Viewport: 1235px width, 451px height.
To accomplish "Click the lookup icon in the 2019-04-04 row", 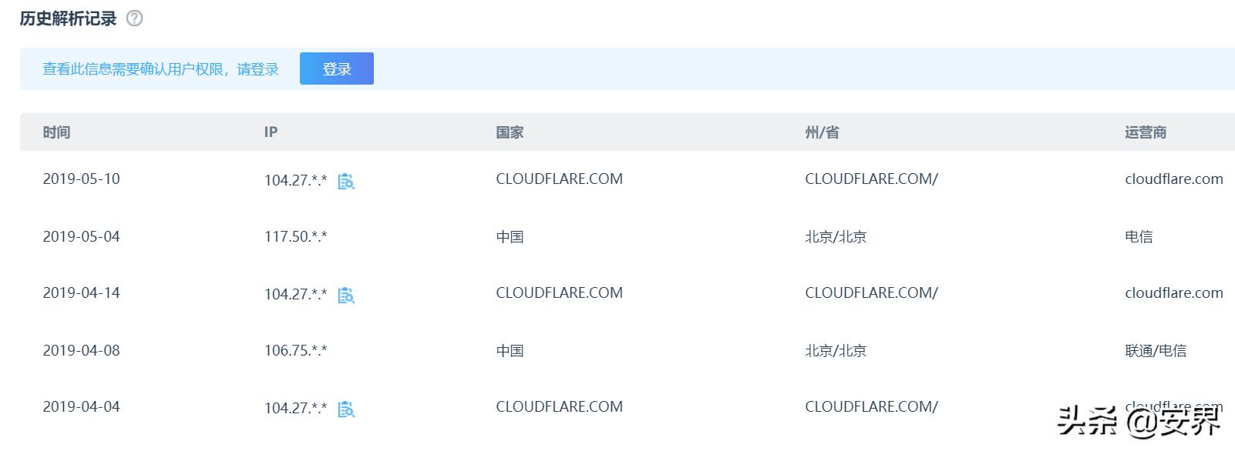I will click(346, 409).
